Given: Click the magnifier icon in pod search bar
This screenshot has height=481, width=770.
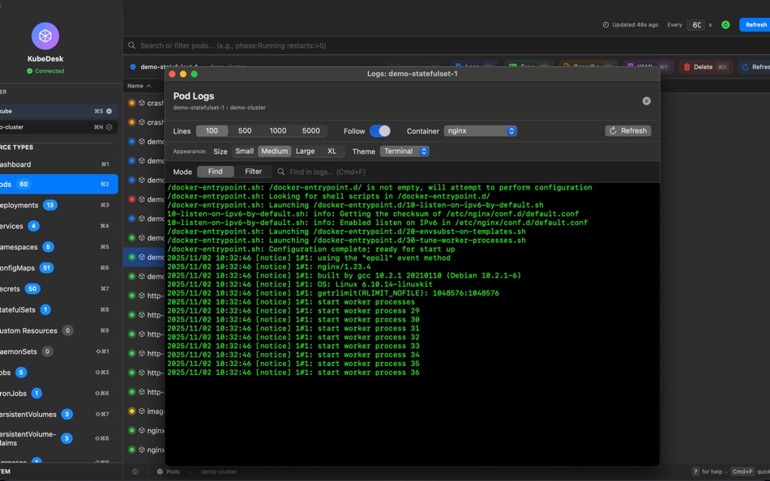Looking at the screenshot, I should pyautogui.click(x=133, y=46).
